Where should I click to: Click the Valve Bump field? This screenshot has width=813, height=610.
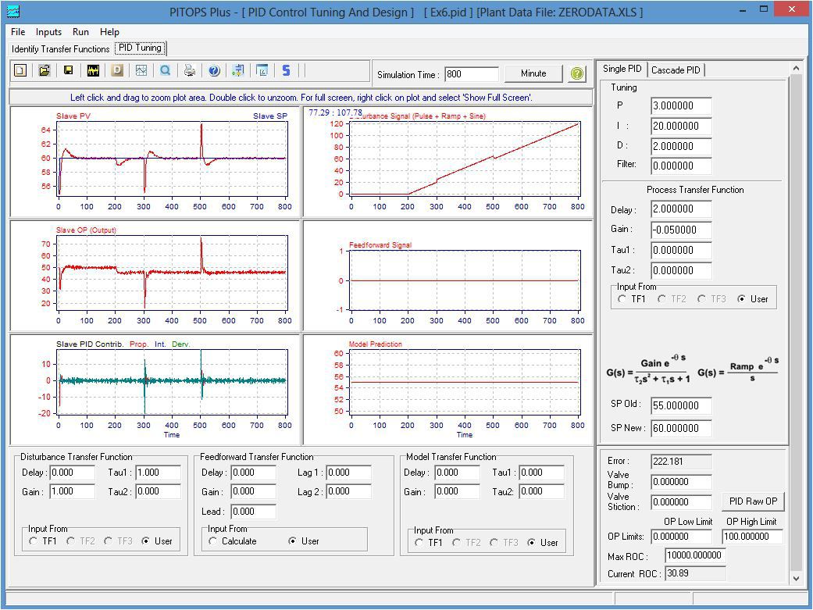tap(681, 482)
